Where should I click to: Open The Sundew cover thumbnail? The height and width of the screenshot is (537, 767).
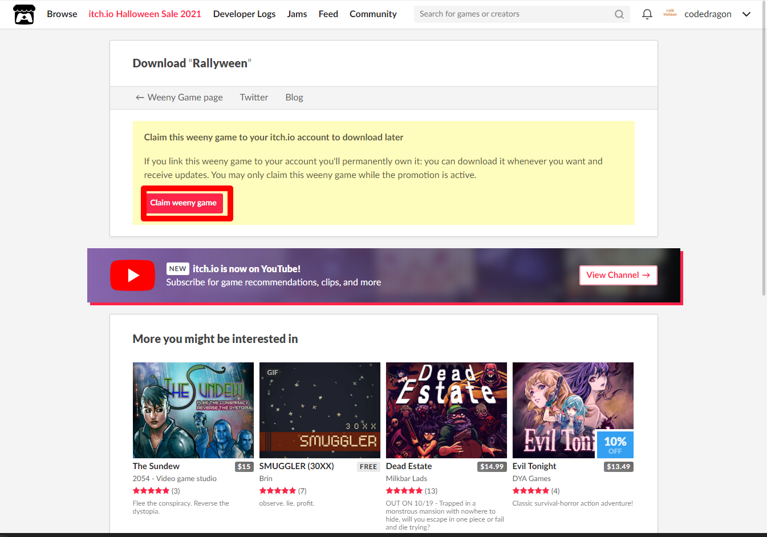click(193, 410)
